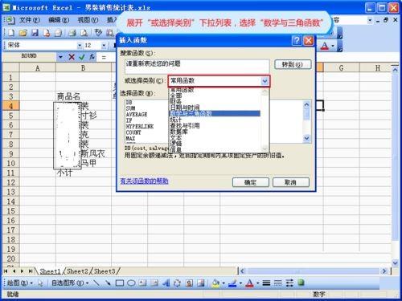Select the Oval drawing tool

[131, 283]
